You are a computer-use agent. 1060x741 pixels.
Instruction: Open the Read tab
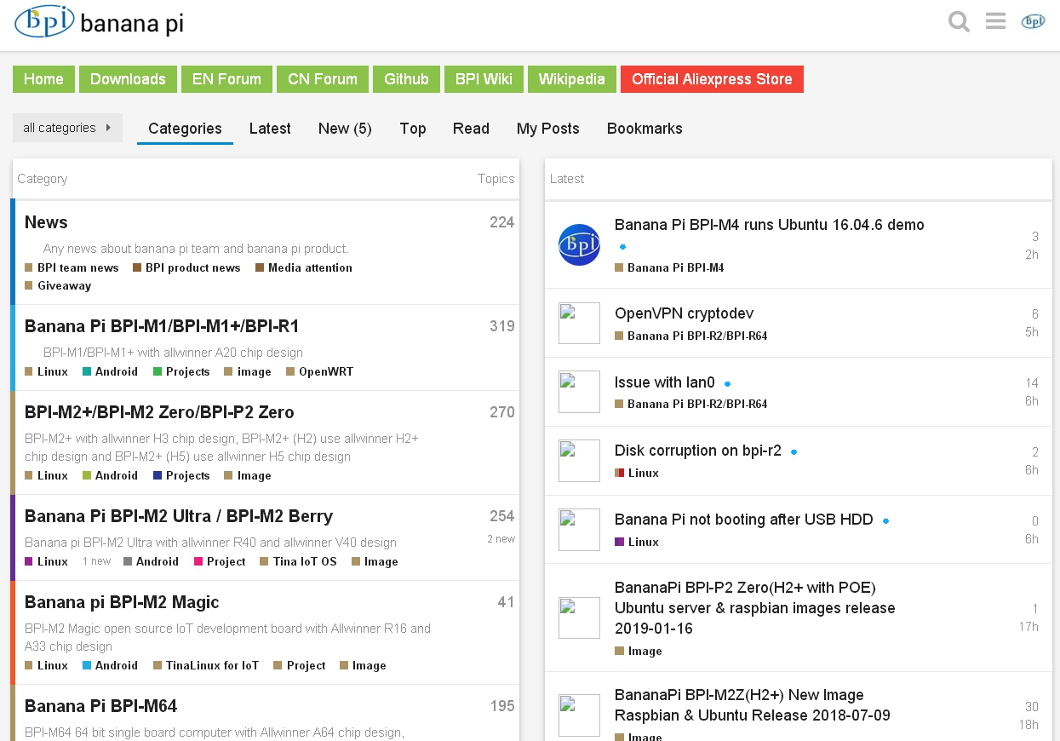[471, 129]
